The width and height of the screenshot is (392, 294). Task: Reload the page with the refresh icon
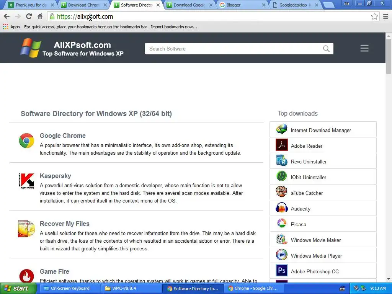pyautogui.click(x=29, y=16)
